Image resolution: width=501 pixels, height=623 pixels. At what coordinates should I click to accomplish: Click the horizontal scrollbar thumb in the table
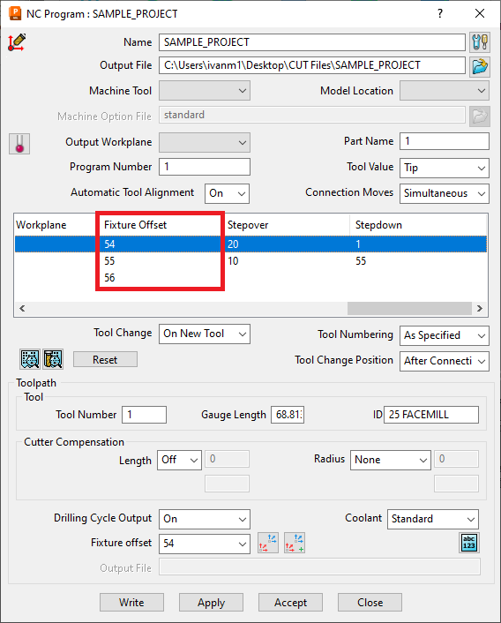pyautogui.click(x=409, y=308)
